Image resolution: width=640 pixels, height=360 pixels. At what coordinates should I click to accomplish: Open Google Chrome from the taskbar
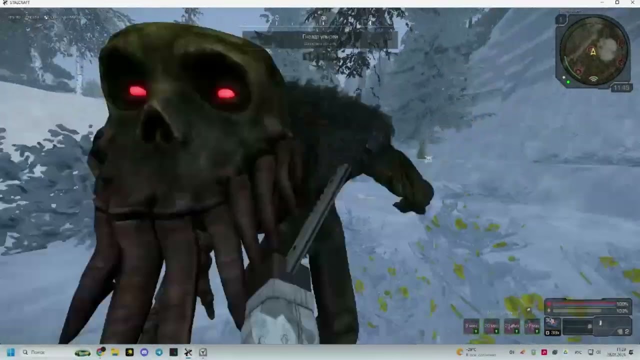[x=100, y=352]
